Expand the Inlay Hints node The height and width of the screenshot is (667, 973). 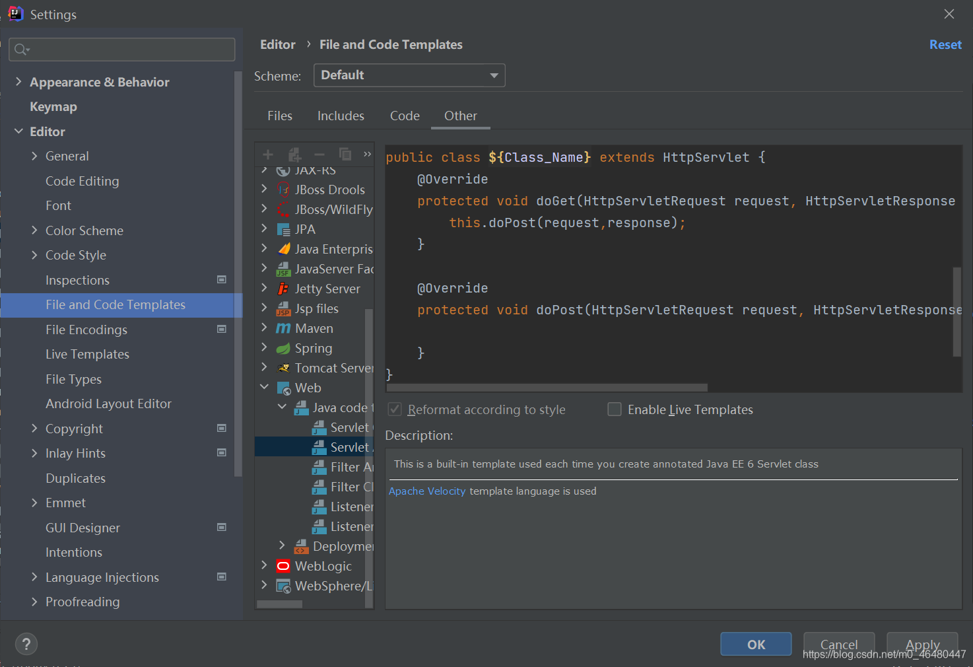click(34, 453)
